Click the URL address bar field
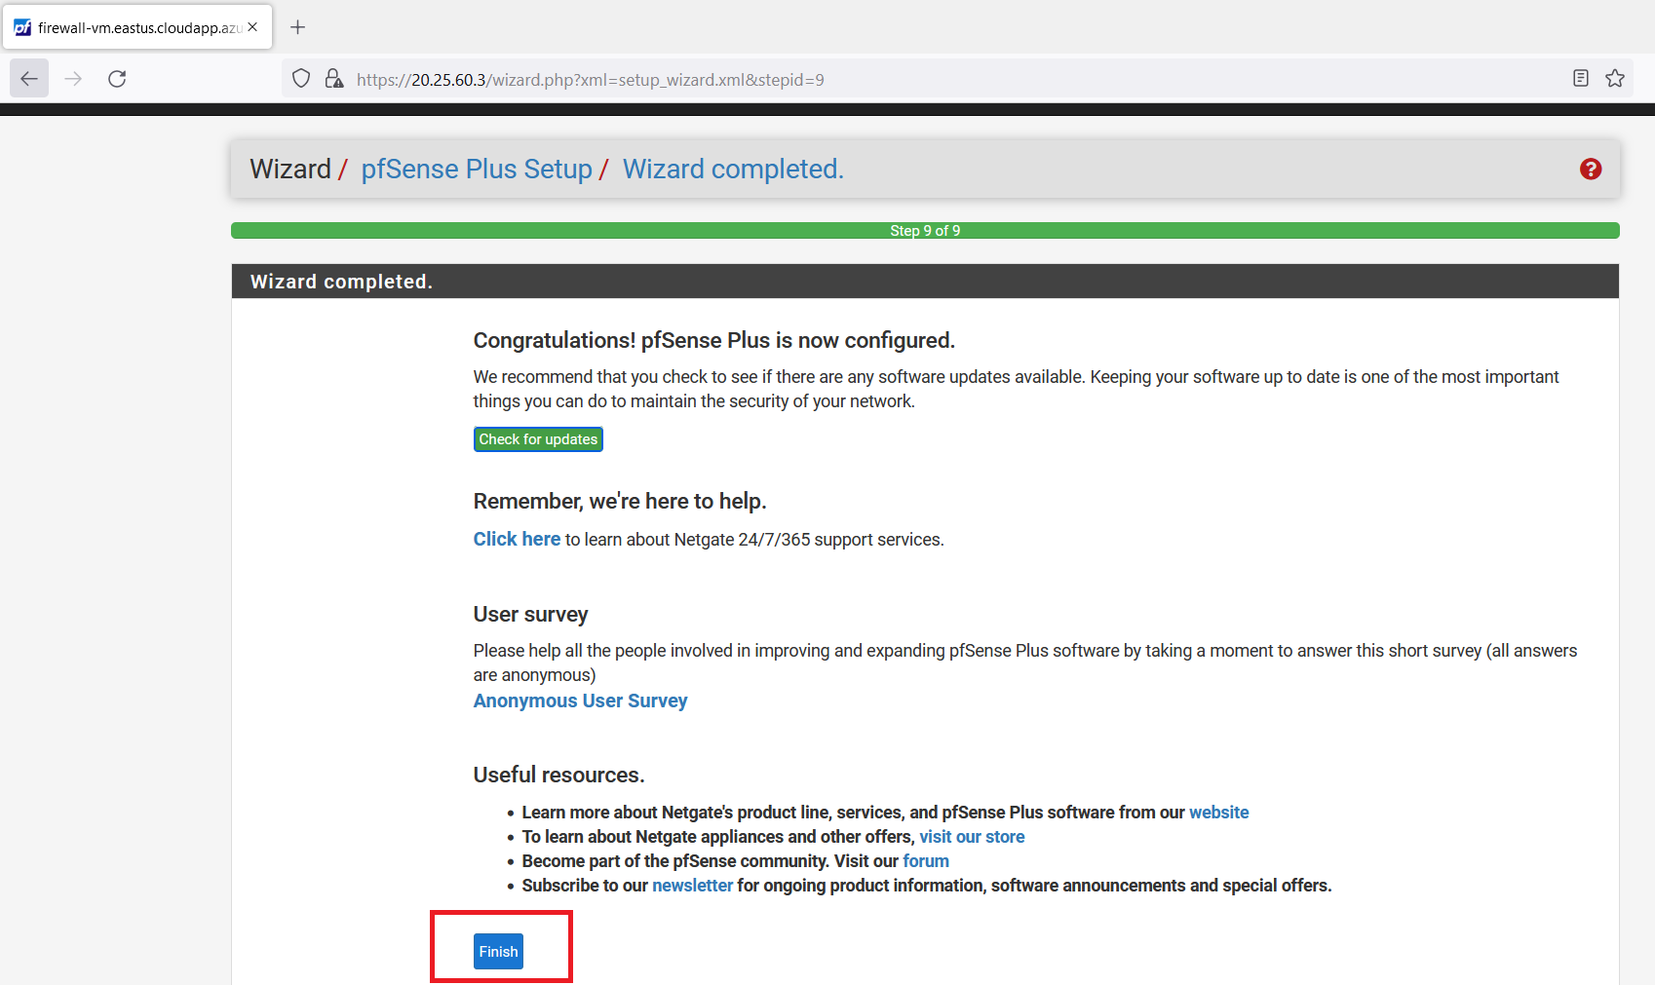This screenshot has height=985, width=1655. coord(877,80)
